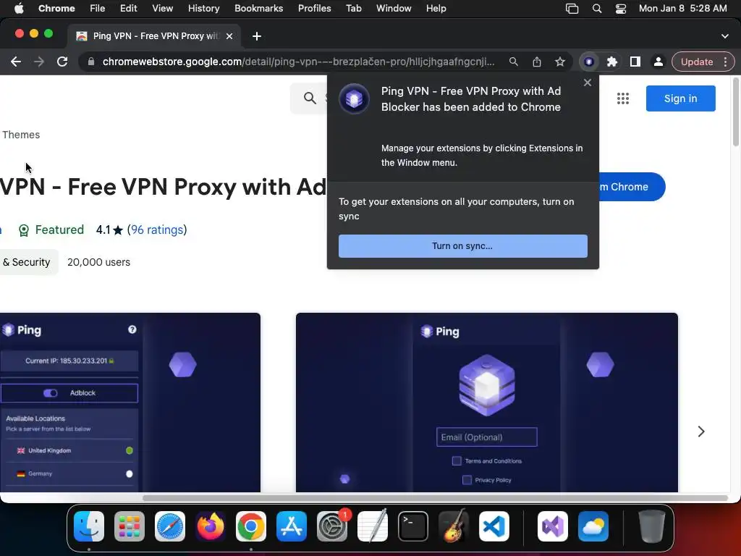Viewport: 741px width, 556px height.
Task: Open the Chrome application menu
Action: point(56,9)
